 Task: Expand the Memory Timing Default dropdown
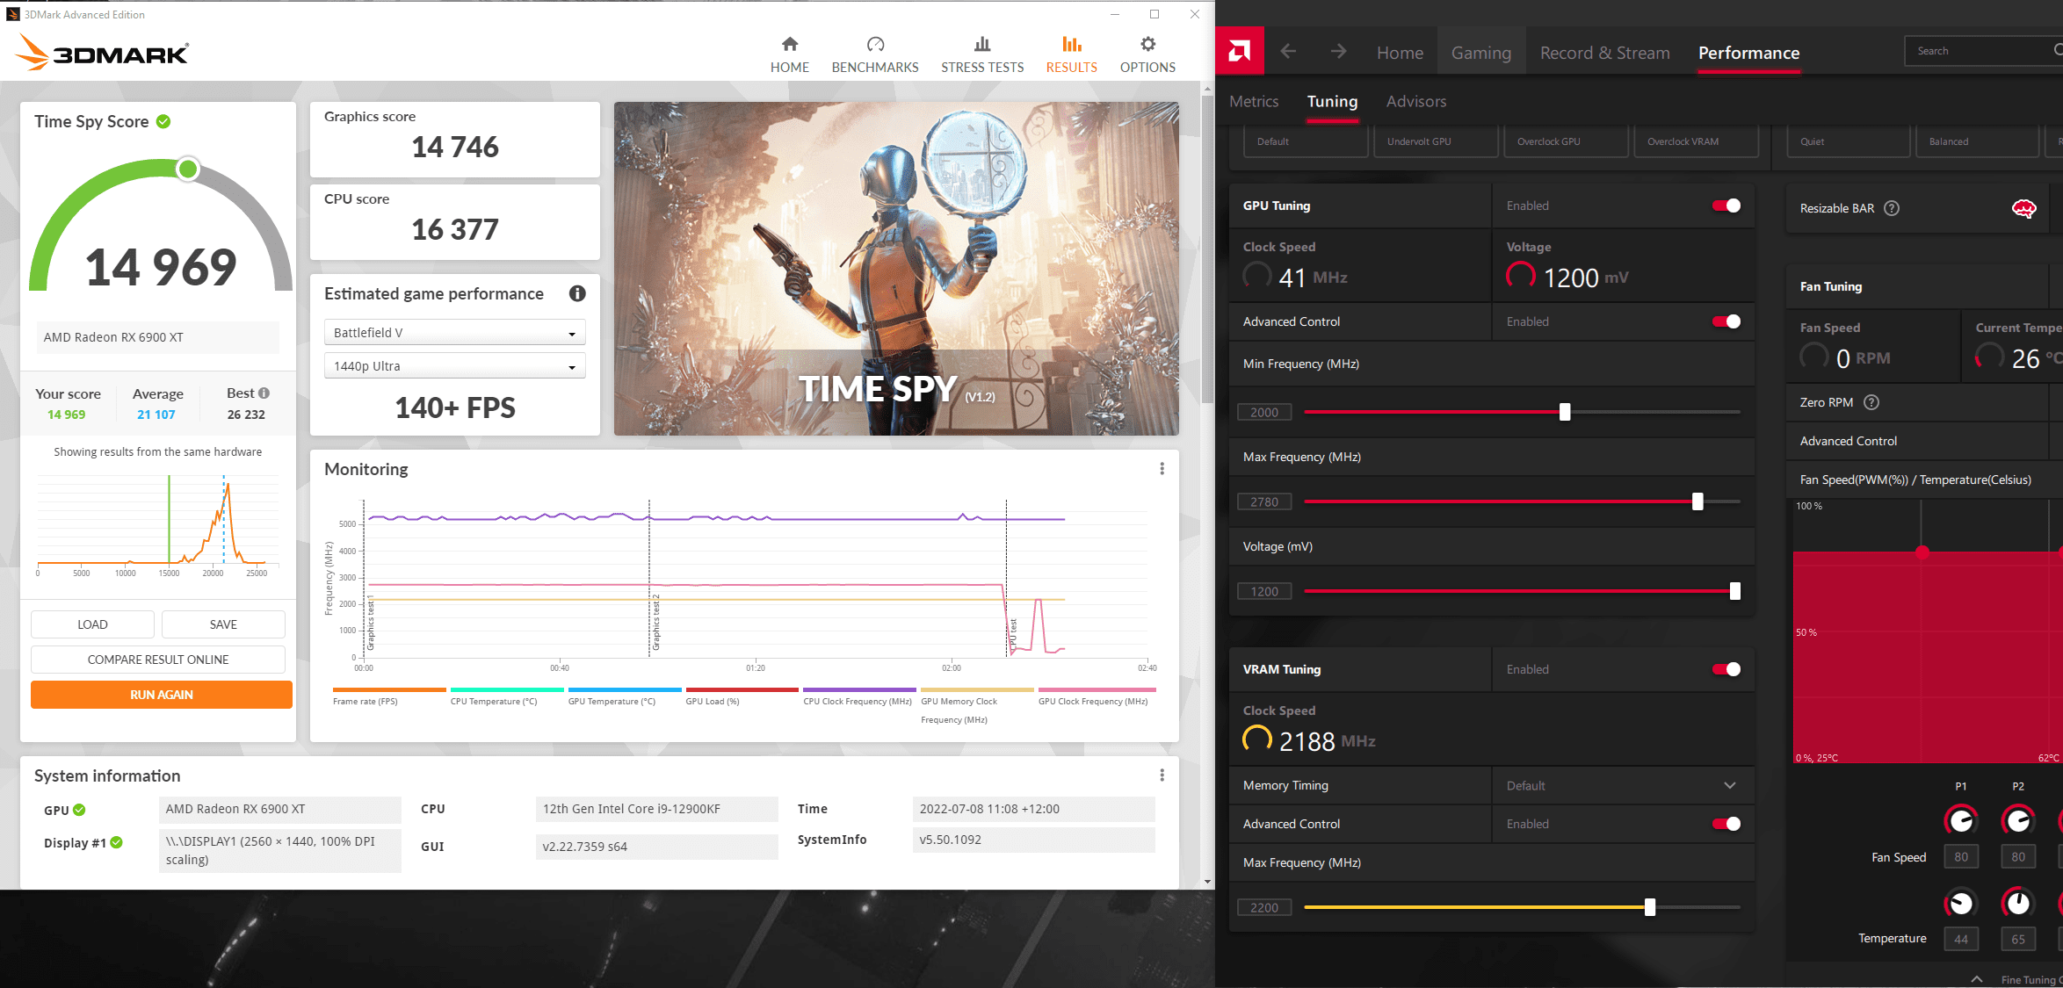pyautogui.click(x=1623, y=785)
